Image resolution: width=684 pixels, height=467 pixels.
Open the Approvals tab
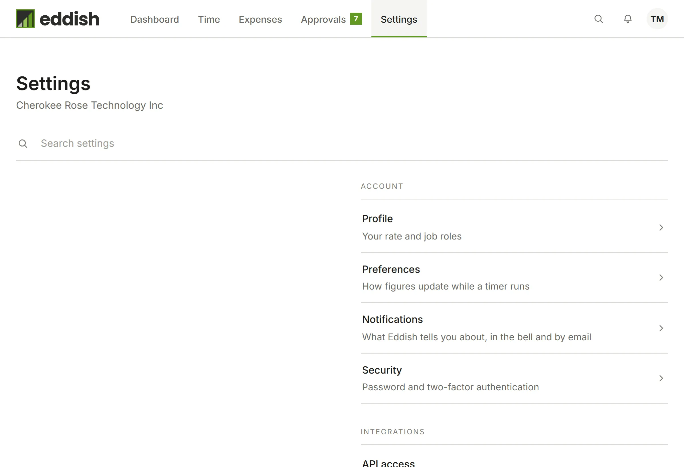(331, 19)
